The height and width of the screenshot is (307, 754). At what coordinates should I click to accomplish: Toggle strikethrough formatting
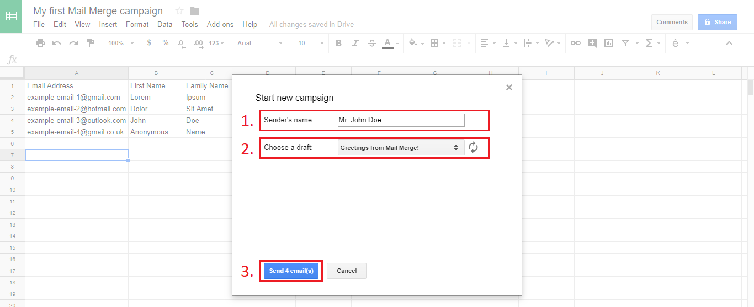tap(371, 43)
